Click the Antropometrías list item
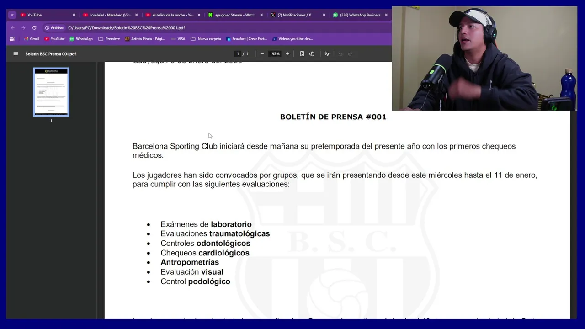 190,262
